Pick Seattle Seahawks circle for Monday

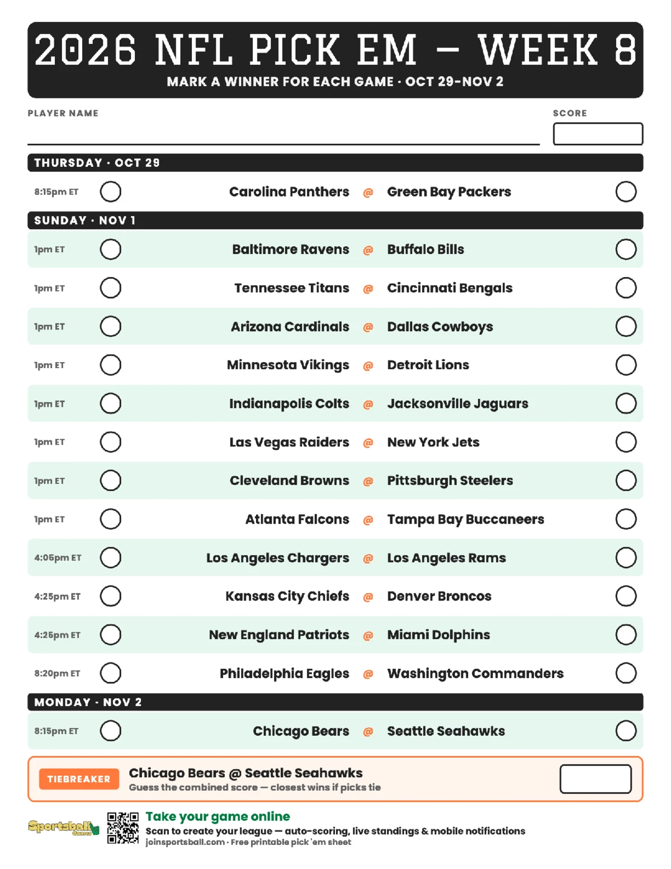626,731
